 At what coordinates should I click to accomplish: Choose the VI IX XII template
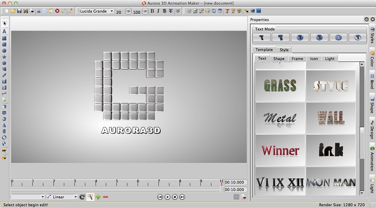tap(280, 181)
